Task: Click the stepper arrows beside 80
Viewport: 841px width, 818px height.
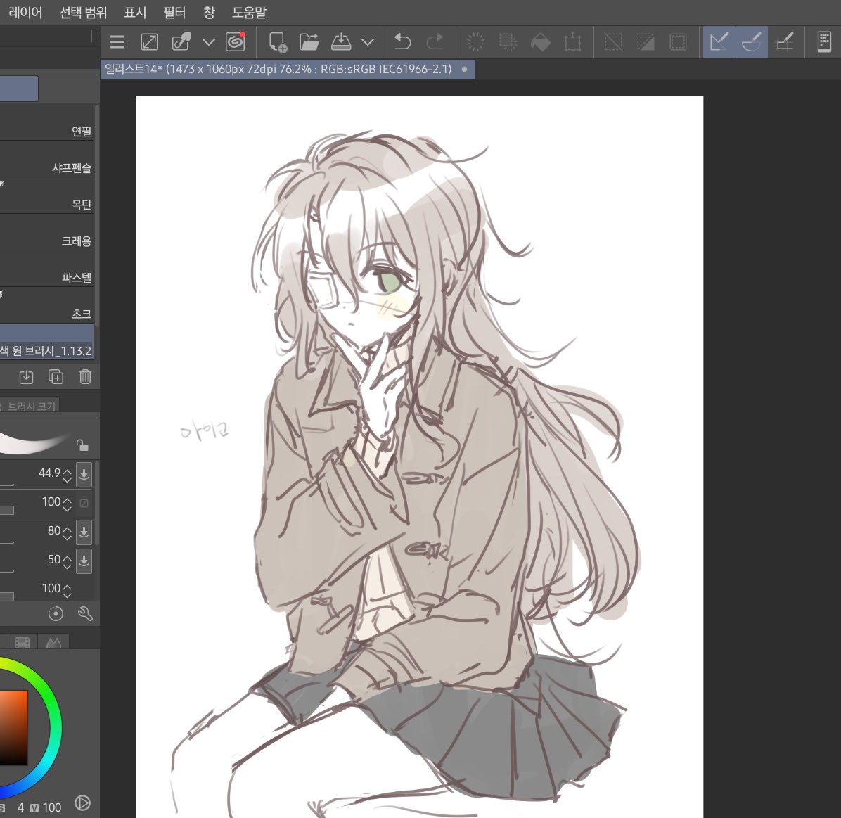Action: (x=67, y=532)
